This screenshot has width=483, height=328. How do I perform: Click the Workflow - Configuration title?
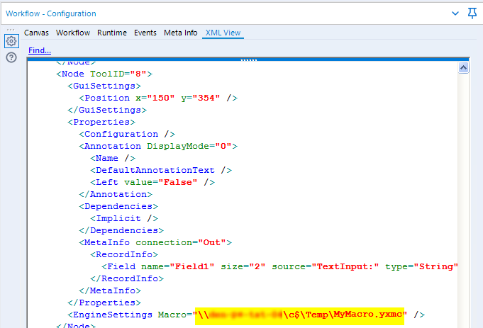pyautogui.click(x=51, y=13)
